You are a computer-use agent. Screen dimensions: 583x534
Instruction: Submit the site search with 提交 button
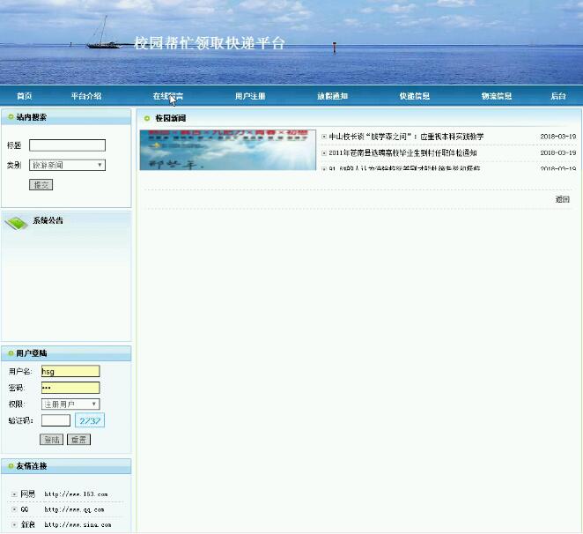(x=41, y=184)
